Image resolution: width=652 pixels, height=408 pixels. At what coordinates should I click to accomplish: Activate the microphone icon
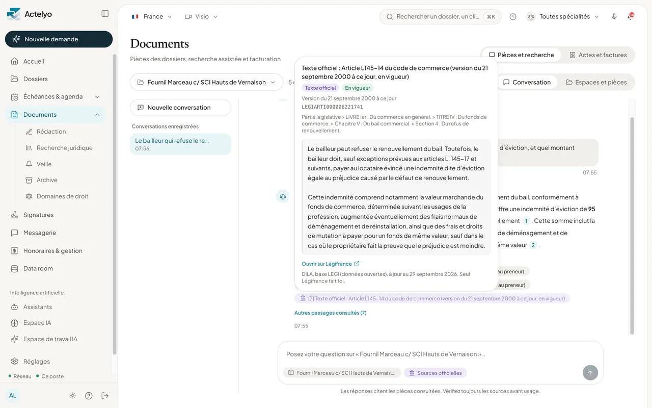point(614,17)
